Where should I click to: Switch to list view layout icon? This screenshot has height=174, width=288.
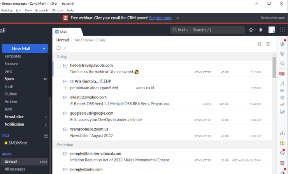coord(260,44)
